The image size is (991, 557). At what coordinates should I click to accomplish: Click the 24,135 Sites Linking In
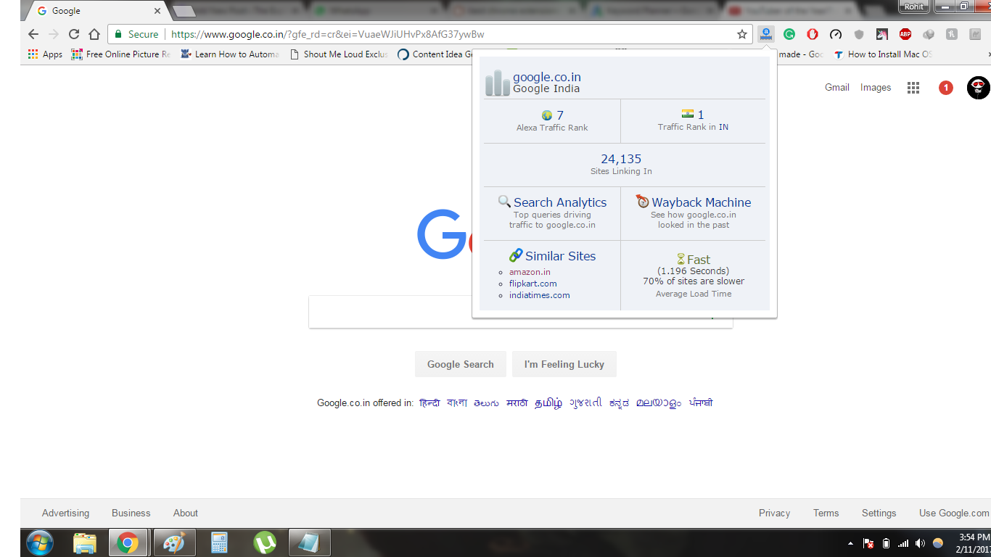(x=621, y=159)
